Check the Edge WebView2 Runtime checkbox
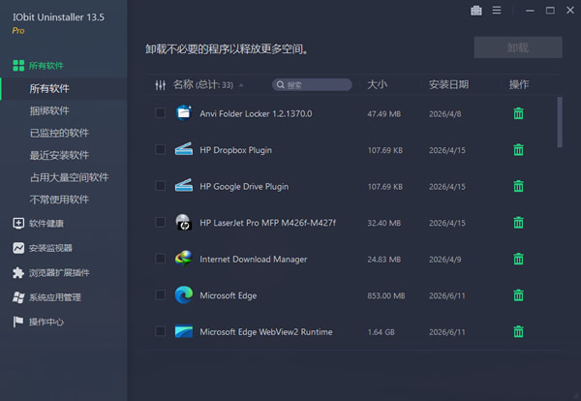The width and height of the screenshot is (581, 401). coord(160,331)
